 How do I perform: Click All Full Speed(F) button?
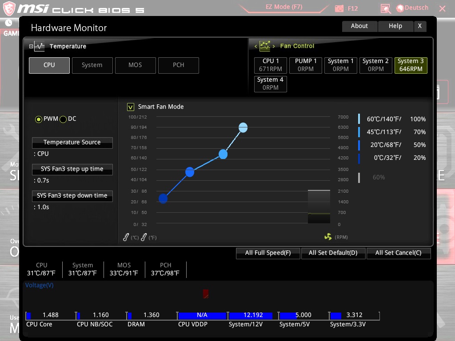(x=268, y=253)
